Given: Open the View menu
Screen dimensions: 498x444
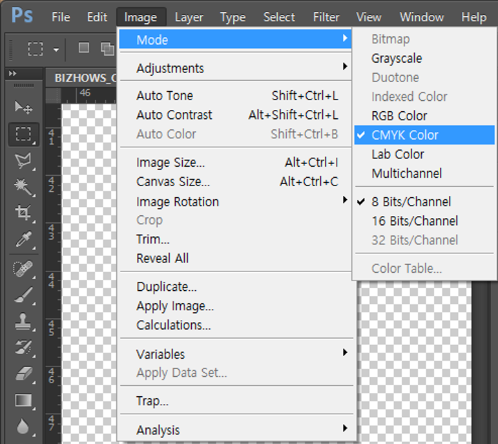Looking at the screenshot, I should pyautogui.click(x=369, y=17).
